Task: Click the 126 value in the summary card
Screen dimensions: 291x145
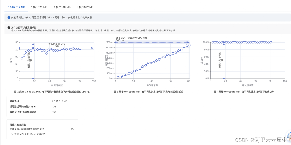Action: 54,107
